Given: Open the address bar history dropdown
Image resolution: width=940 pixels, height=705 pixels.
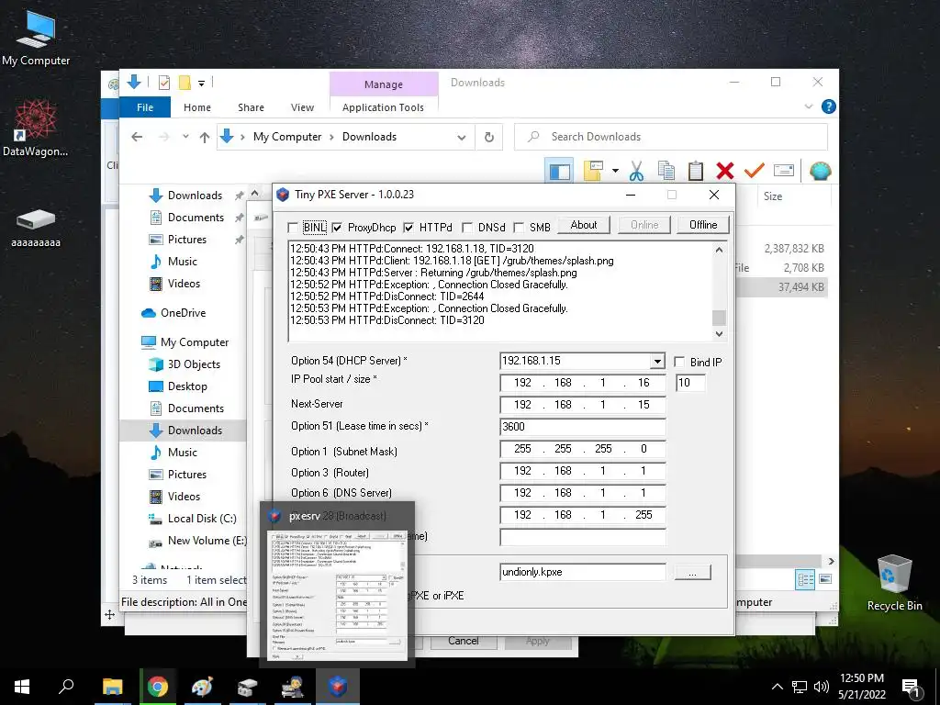Looking at the screenshot, I should pyautogui.click(x=462, y=138).
